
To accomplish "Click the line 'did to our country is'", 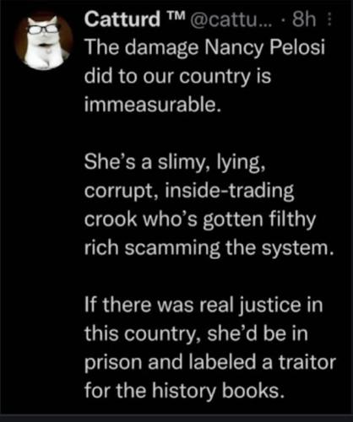I will click(x=177, y=76).
